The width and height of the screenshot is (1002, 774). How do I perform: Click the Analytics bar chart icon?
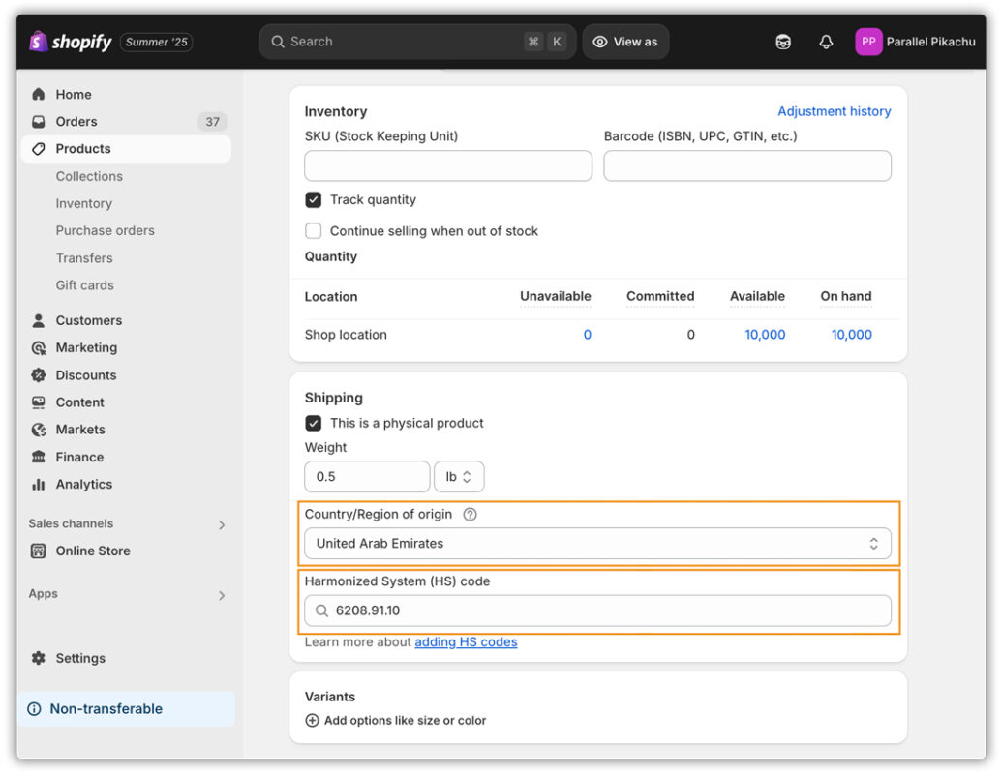click(x=39, y=484)
